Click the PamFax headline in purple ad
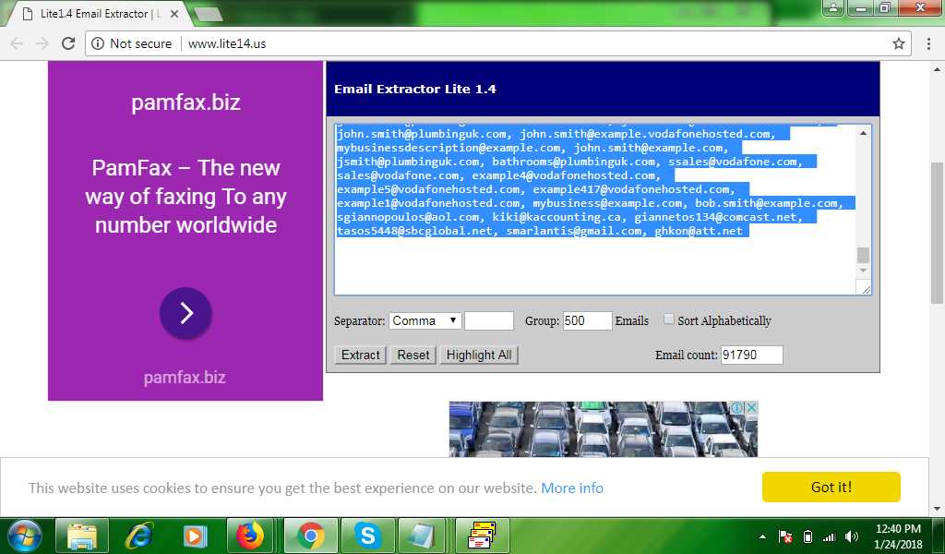 point(185,197)
